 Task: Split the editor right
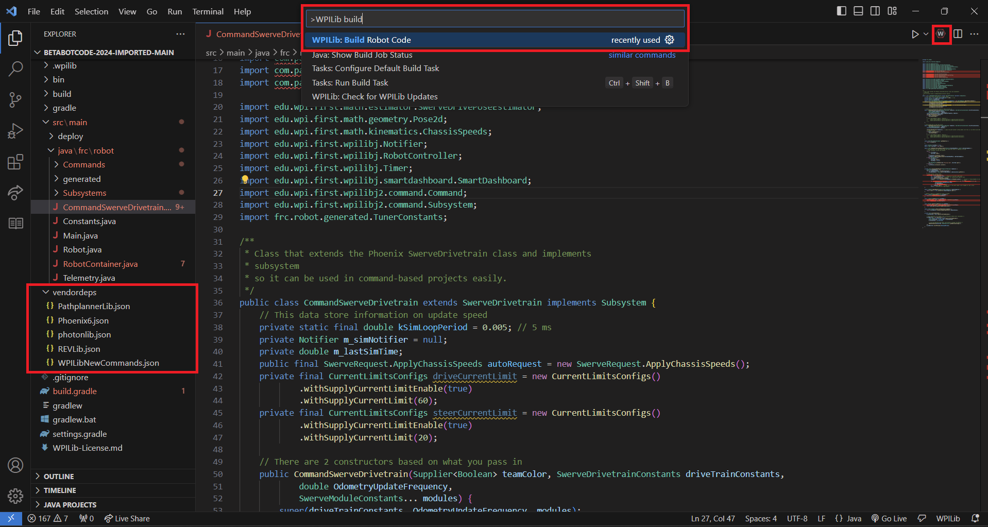(958, 34)
